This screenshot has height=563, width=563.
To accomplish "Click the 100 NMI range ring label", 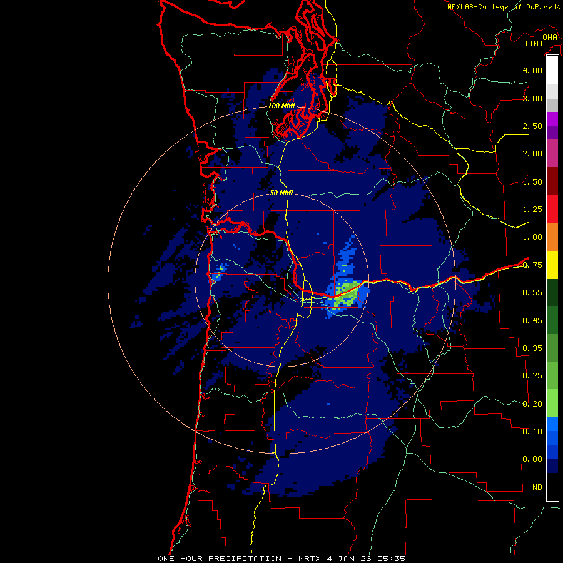I will (x=281, y=106).
